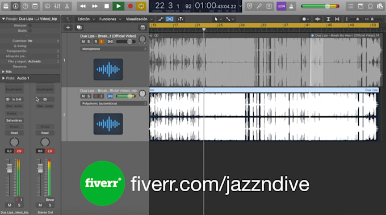Image resolution: width=386 pixels, height=215 pixels.
Task: Toggle the global Solo S button
Action: (269, 6)
